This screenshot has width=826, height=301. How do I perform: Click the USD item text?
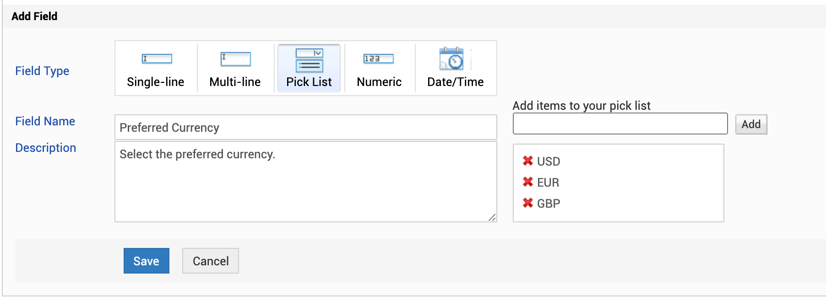tap(549, 161)
